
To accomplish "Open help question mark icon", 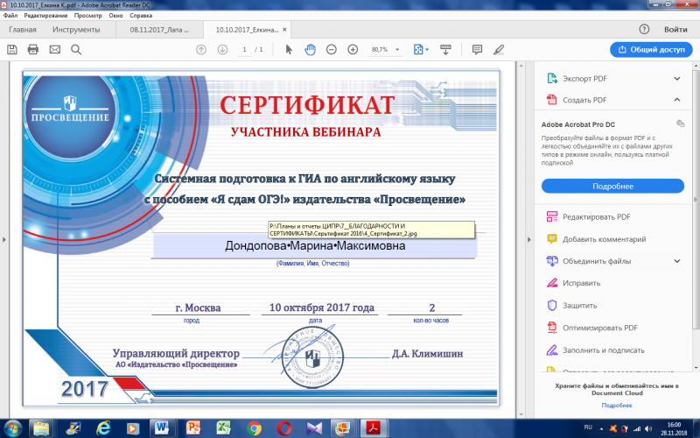I will coord(644,30).
